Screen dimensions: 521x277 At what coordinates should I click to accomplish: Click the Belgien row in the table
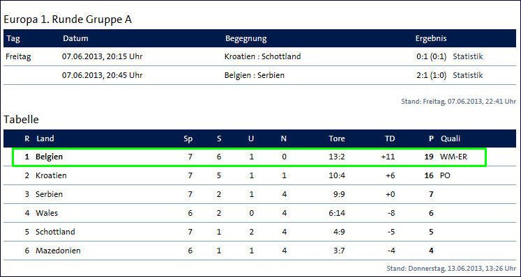pyautogui.click(x=249, y=157)
